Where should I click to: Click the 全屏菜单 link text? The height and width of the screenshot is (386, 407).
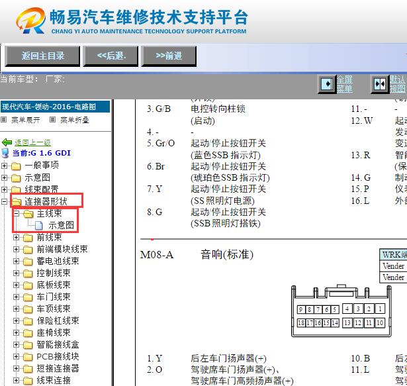(345, 84)
